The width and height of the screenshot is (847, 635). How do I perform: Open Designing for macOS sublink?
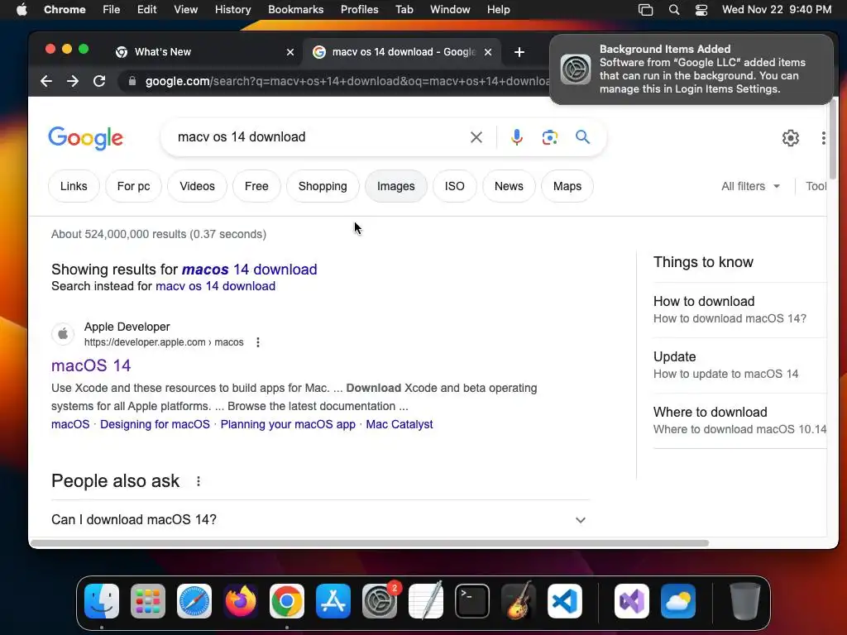[155, 424]
